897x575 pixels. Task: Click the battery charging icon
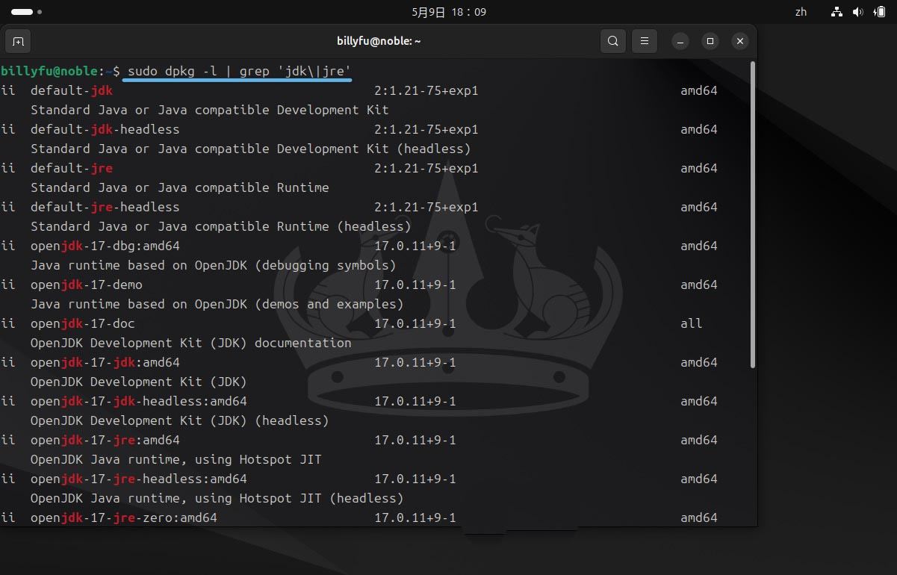coord(878,12)
